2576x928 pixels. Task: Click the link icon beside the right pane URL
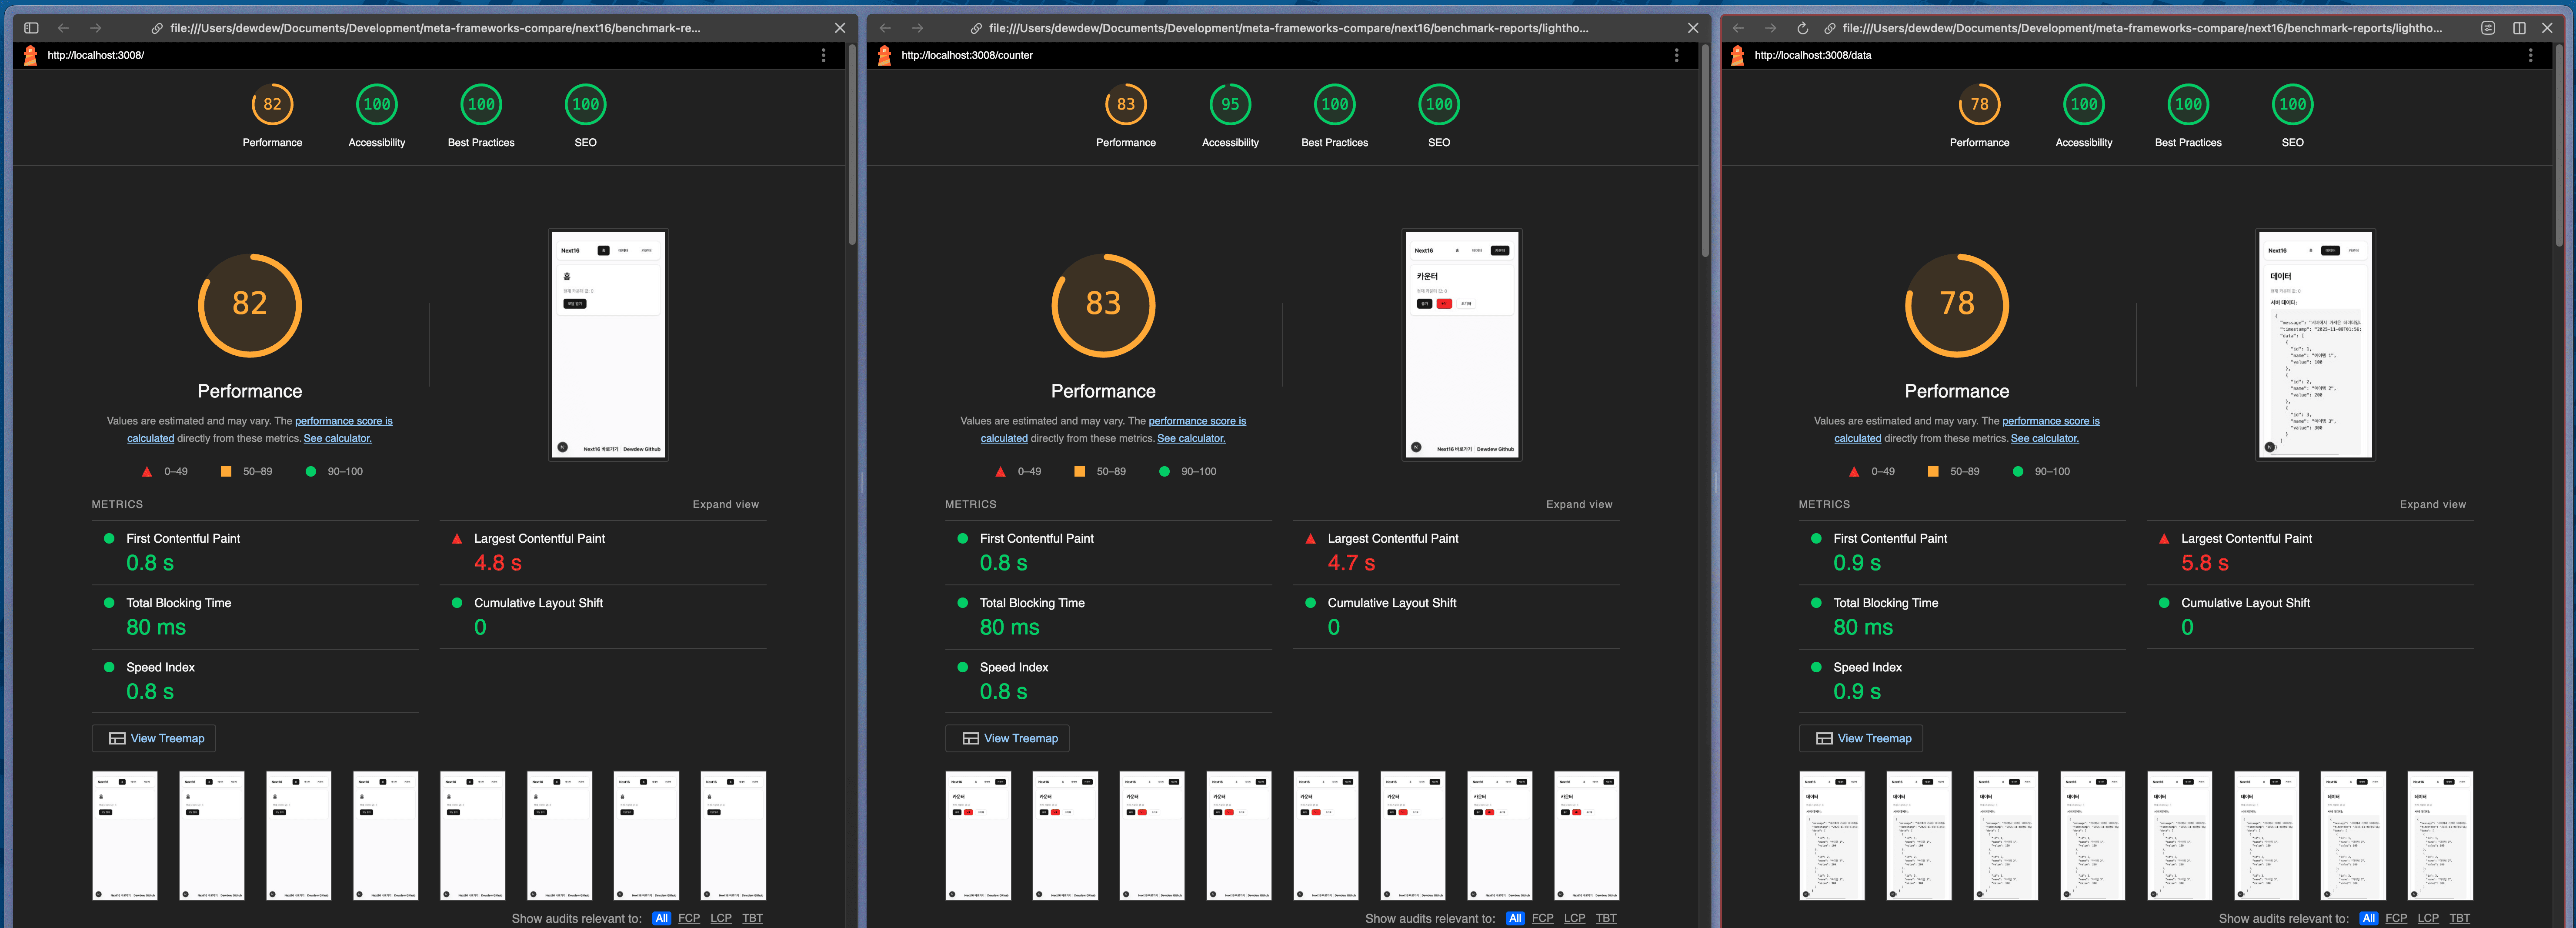(1829, 28)
